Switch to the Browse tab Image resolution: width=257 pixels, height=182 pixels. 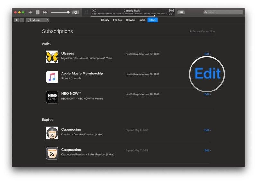click(x=130, y=20)
